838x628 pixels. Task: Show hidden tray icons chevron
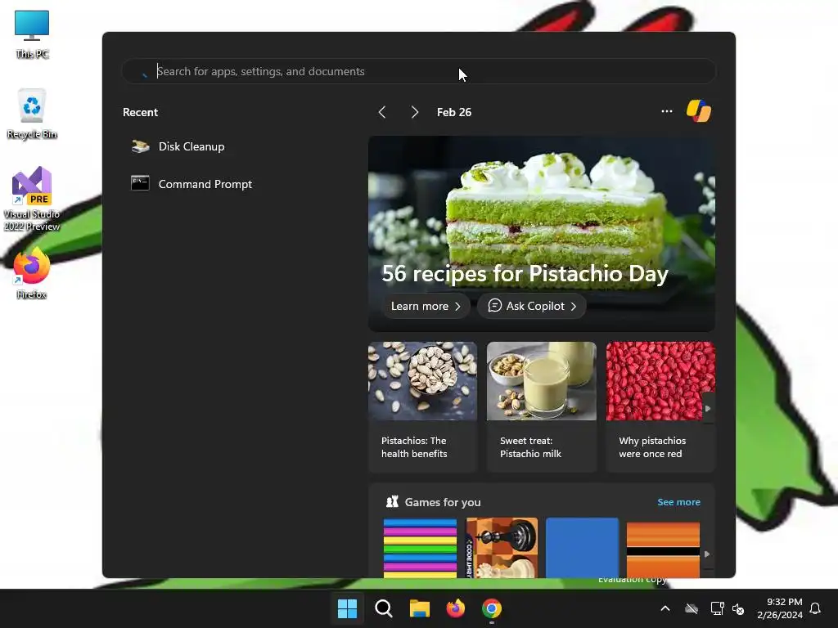click(665, 608)
